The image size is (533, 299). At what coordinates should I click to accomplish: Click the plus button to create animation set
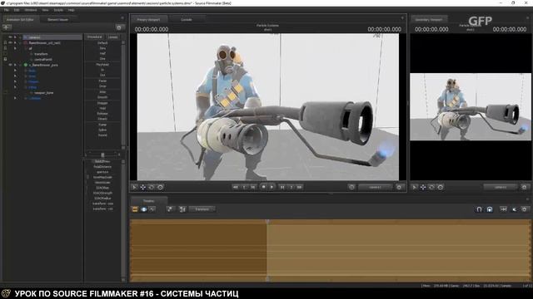pyautogui.click(x=7, y=27)
